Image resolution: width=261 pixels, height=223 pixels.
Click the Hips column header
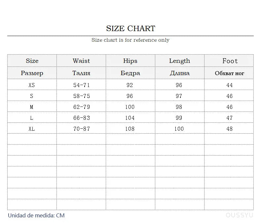[130, 61]
